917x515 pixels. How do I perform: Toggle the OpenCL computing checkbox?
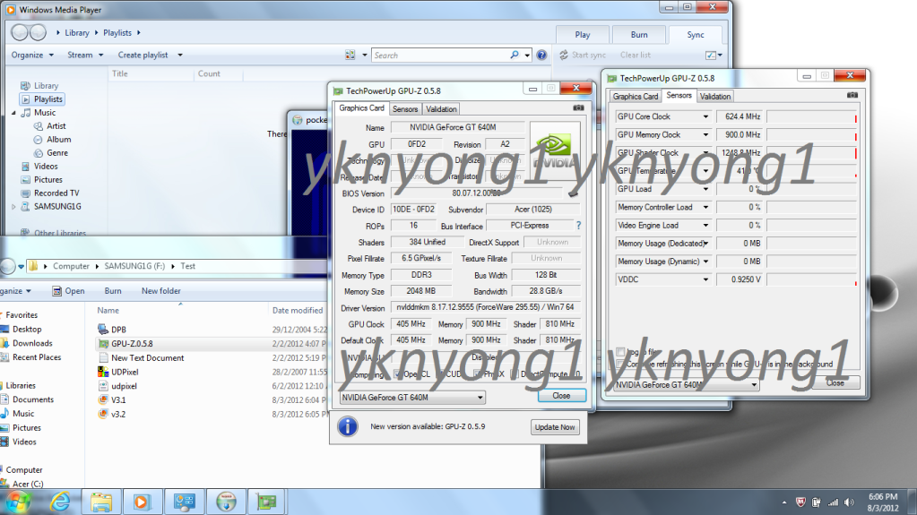coord(398,374)
